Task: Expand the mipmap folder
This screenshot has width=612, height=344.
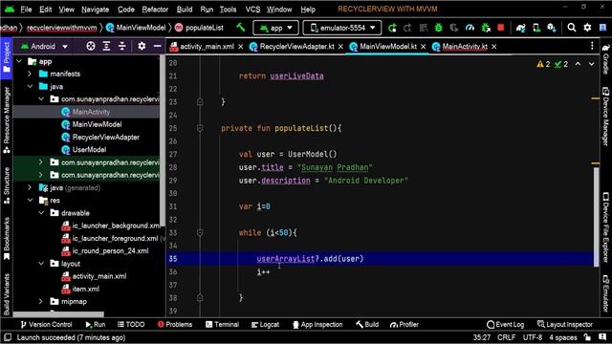Action: [40, 301]
